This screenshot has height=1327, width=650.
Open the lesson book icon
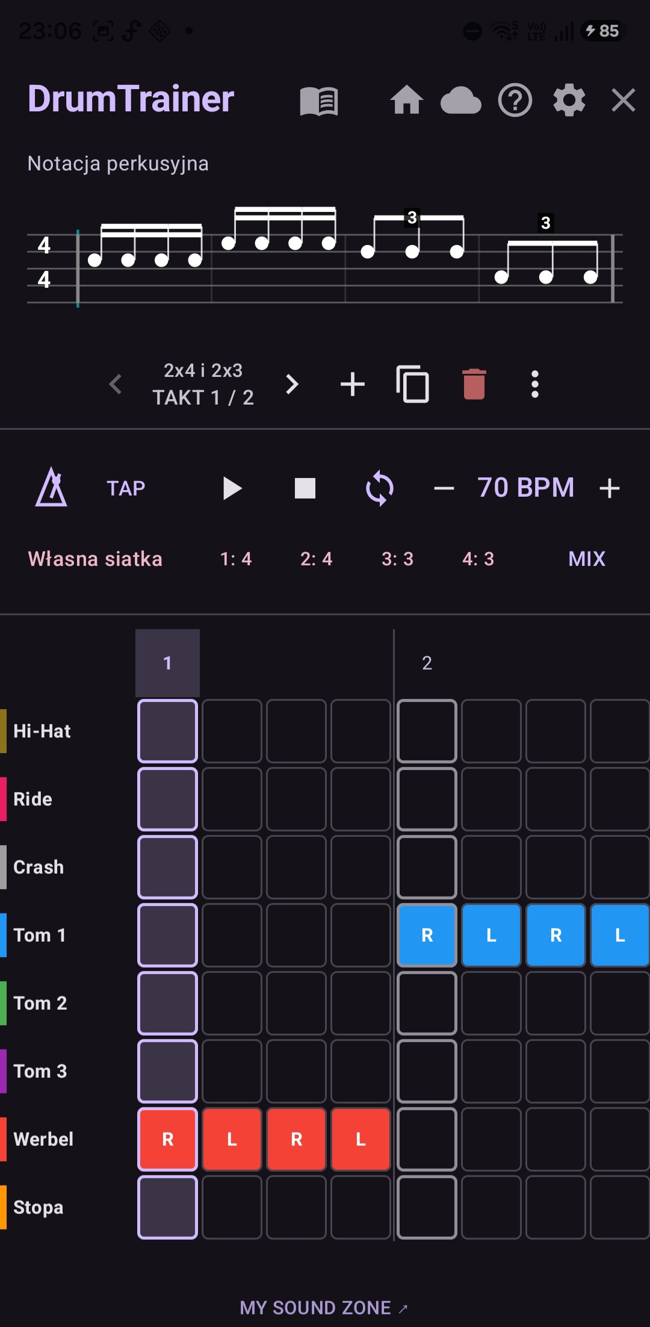[319, 101]
